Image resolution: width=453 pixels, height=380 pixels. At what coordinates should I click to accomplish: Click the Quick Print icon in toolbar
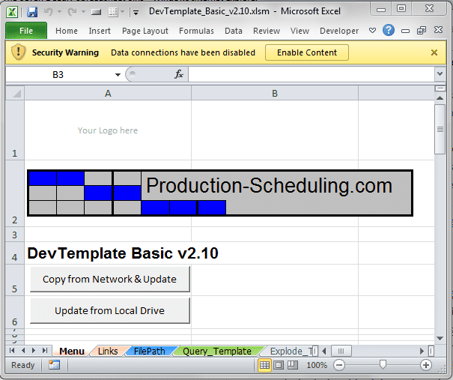(96, 12)
